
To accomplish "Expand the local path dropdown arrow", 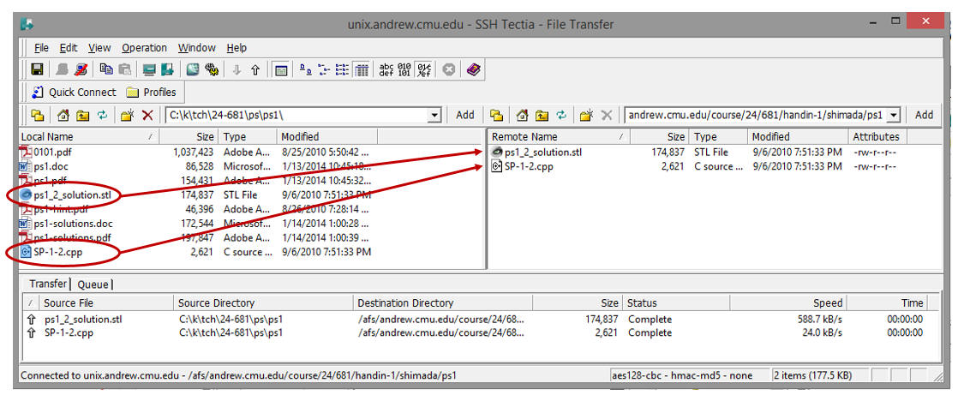I will (434, 115).
